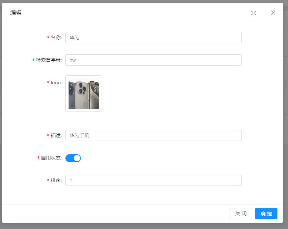
Task: Click the 编辑 dialog title text
Action: coord(16,13)
